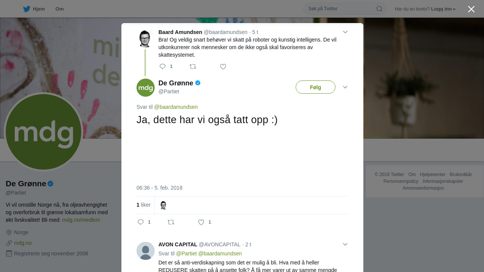Viewport: 484px width, 272px height.
Task: Click the Twitter bird Hjem icon
Action: [x=26, y=9]
